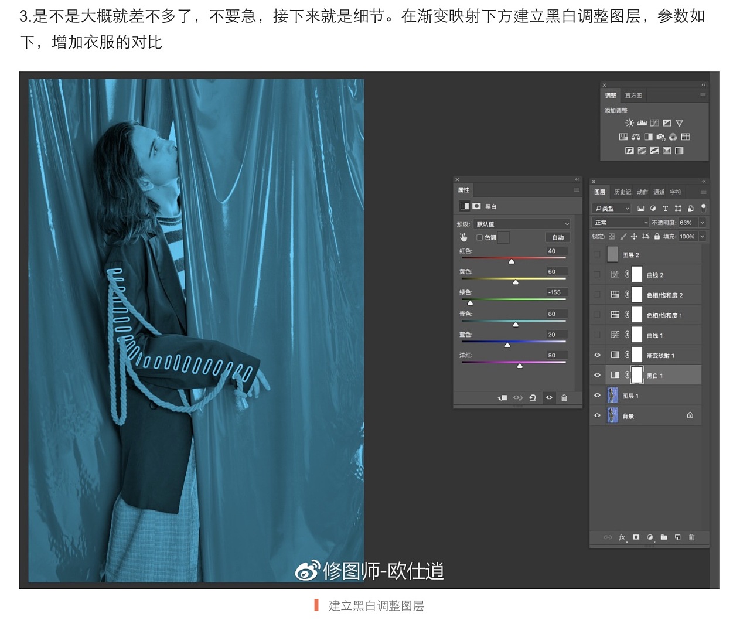Filter layers by pixel layers
The image size is (750, 627).
click(x=641, y=209)
